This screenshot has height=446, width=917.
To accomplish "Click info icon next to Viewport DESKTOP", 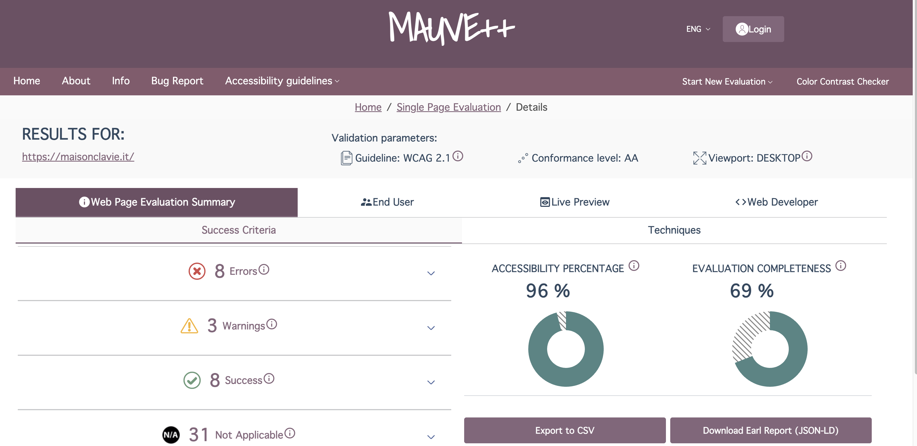I will 807,156.
